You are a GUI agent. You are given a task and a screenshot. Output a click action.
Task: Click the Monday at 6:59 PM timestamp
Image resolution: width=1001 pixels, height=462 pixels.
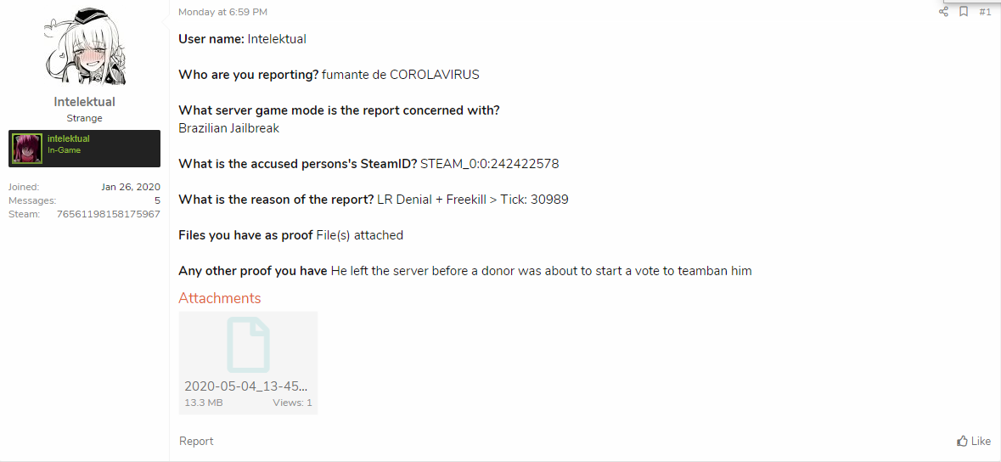(222, 12)
